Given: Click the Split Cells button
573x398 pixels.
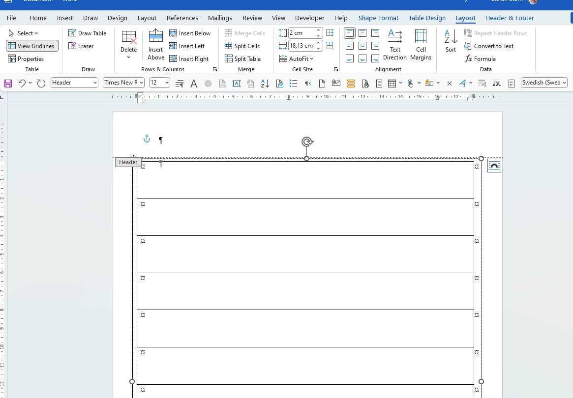Looking at the screenshot, I should pyautogui.click(x=242, y=46).
